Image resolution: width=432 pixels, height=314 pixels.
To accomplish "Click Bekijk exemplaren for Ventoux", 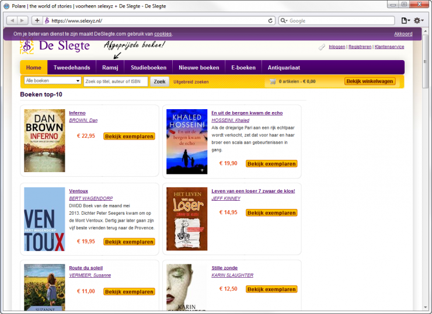I will 129,242.
